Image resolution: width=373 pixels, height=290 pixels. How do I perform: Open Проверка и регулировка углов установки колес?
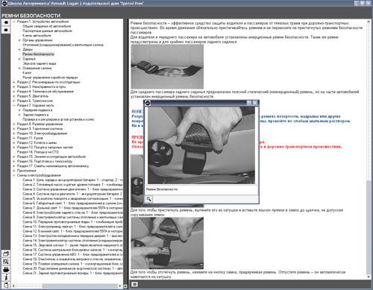(58, 119)
